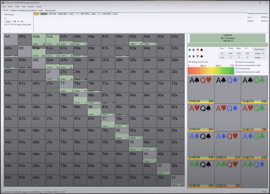Screen dimensions: 270x194
Task: Select the green club suit in the lower suit row
Action: (x=190, y=56)
